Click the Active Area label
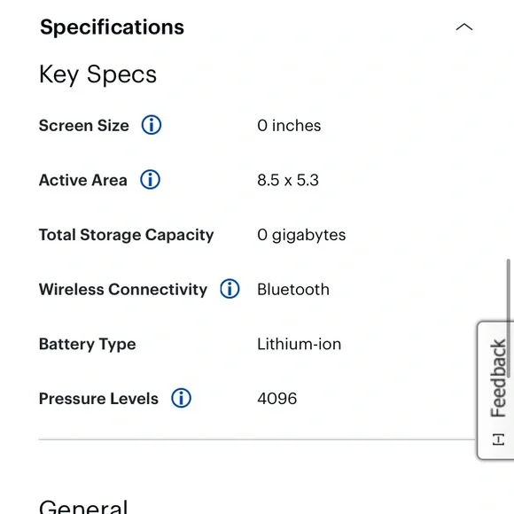This screenshot has height=514, width=514. pyautogui.click(x=83, y=180)
